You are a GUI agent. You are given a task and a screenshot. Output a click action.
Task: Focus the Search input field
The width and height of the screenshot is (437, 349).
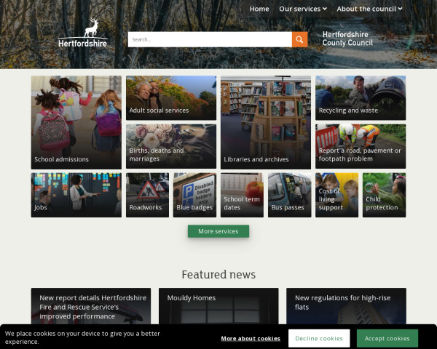[x=210, y=39]
